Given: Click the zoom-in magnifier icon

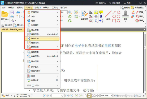Looking at the screenshot, I should 70,12.
